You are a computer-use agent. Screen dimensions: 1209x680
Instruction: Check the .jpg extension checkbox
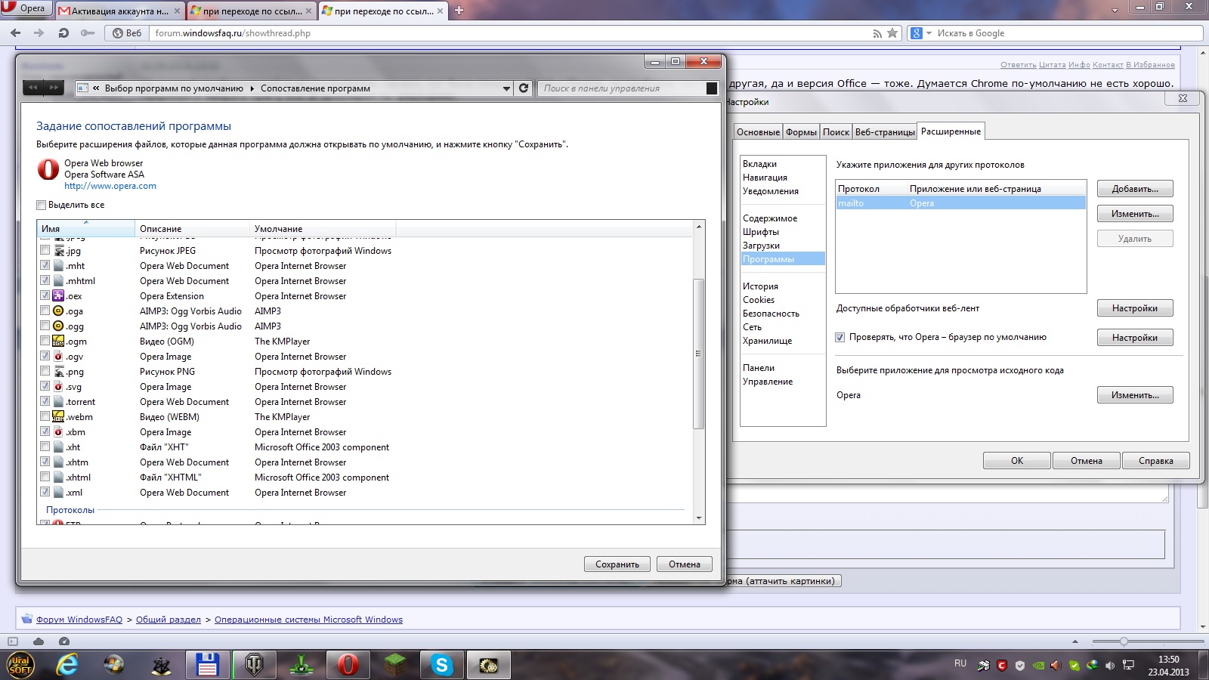click(45, 250)
